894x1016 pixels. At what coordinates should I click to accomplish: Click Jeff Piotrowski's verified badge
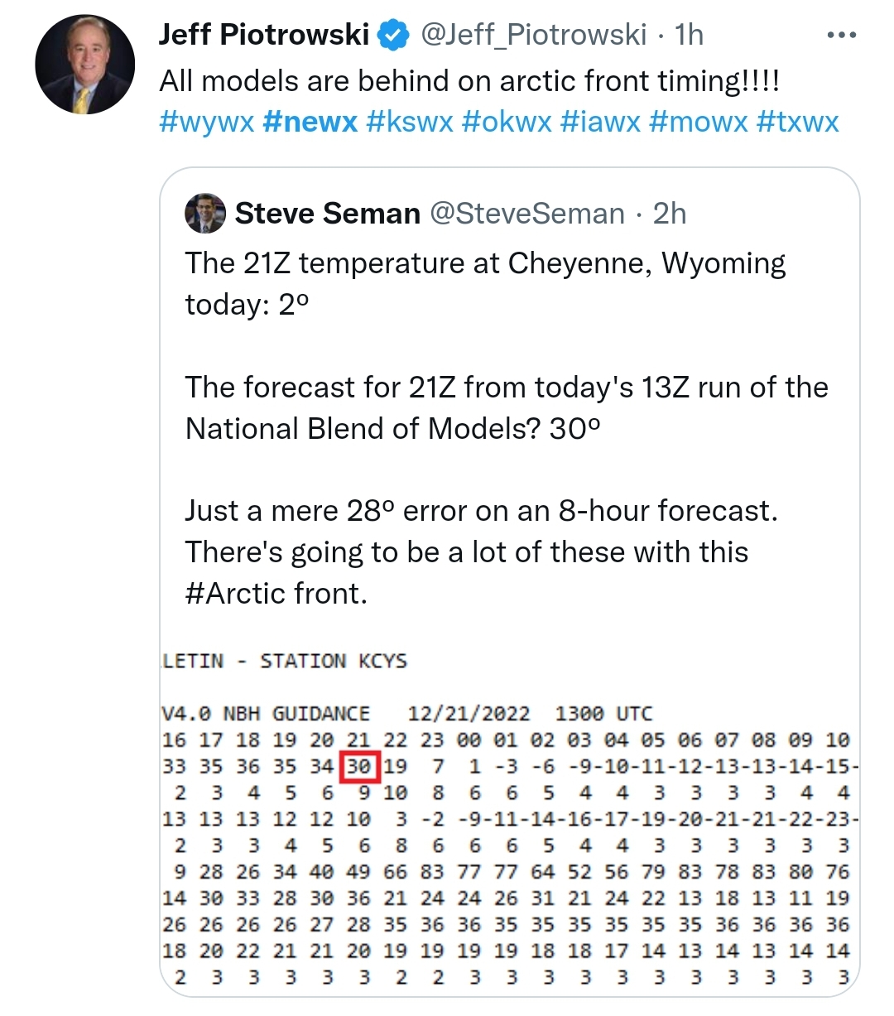pos(394,35)
